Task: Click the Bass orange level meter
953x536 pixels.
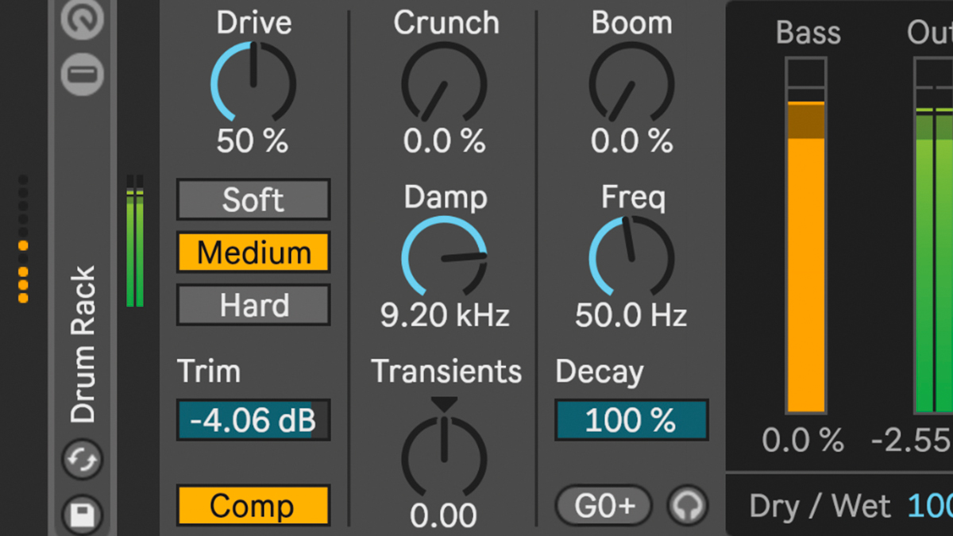Action: pos(806,235)
